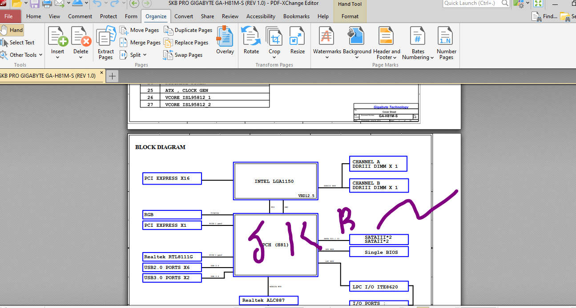Switch to the Comment tab

coord(80,16)
